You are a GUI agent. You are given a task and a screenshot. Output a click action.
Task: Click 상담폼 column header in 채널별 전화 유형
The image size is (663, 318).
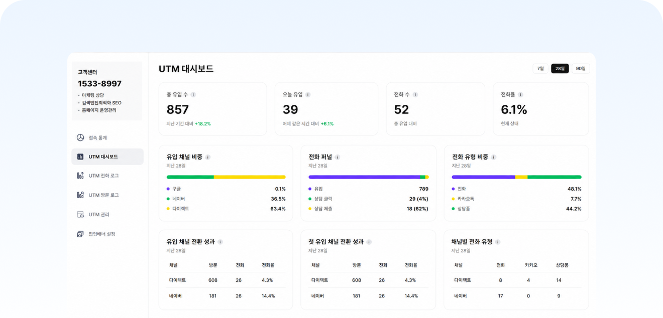pyautogui.click(x=562, y=265)
